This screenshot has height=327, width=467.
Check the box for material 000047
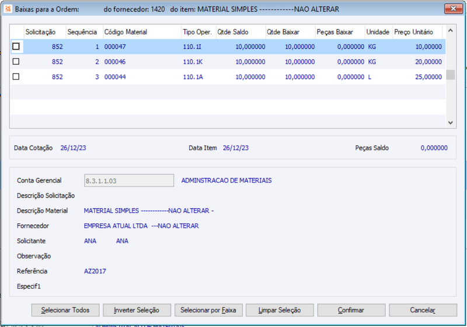[16, 47]
